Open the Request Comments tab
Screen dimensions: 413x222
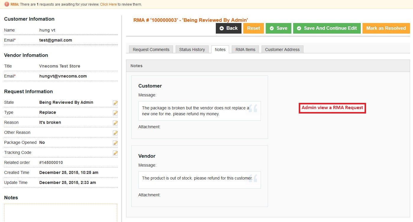(x=151, y=50)
